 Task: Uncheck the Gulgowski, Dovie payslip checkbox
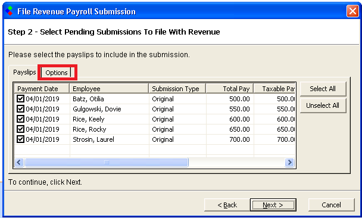21,109
